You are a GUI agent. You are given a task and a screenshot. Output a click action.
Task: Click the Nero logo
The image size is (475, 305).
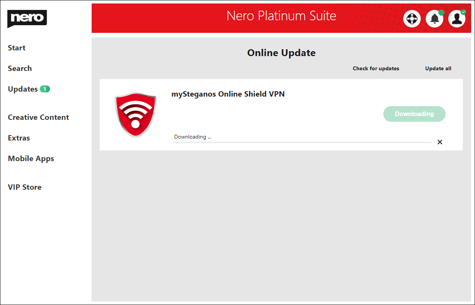pos(27,19)
